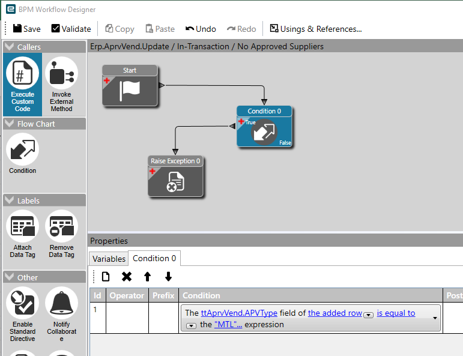Image resolution: width=463 pixels, height=356 pixels.
Task: Select the Raise Exception 0 node
Action: click(x=175, y=176)
